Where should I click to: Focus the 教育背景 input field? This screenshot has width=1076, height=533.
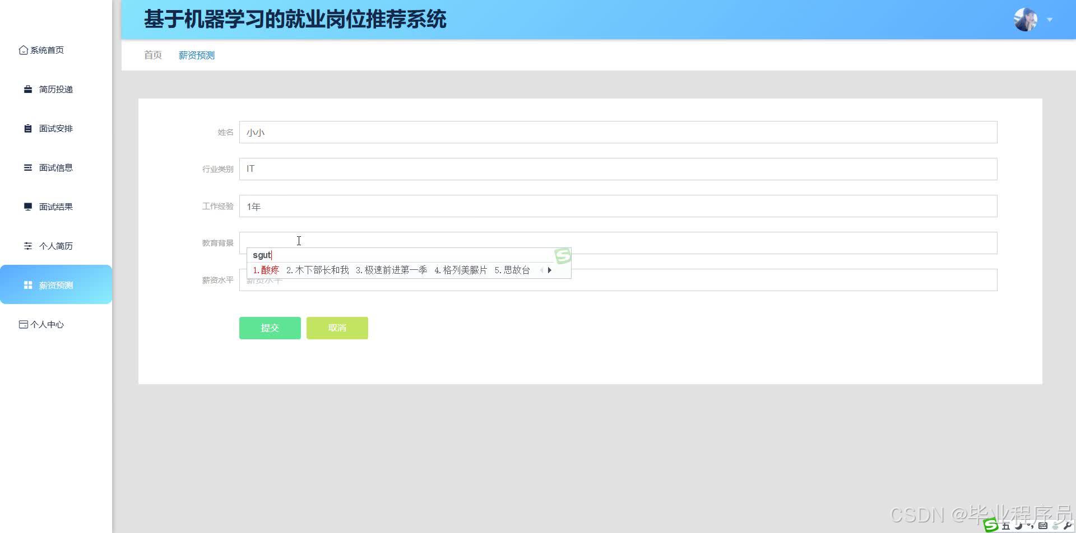pyautogui.click(x=618, y=243)
